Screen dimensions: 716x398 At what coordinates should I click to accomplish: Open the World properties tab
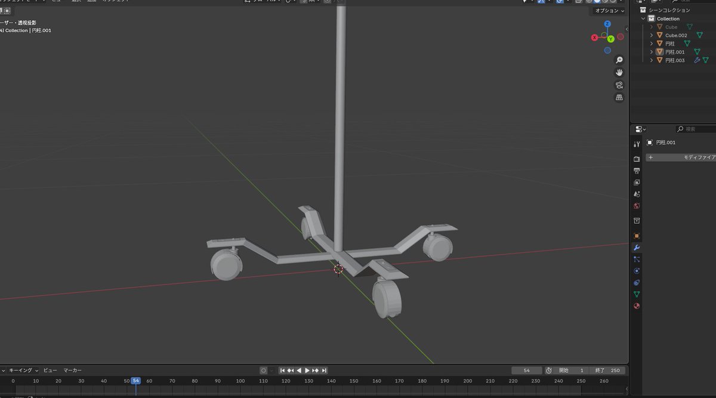pos(637,206)
